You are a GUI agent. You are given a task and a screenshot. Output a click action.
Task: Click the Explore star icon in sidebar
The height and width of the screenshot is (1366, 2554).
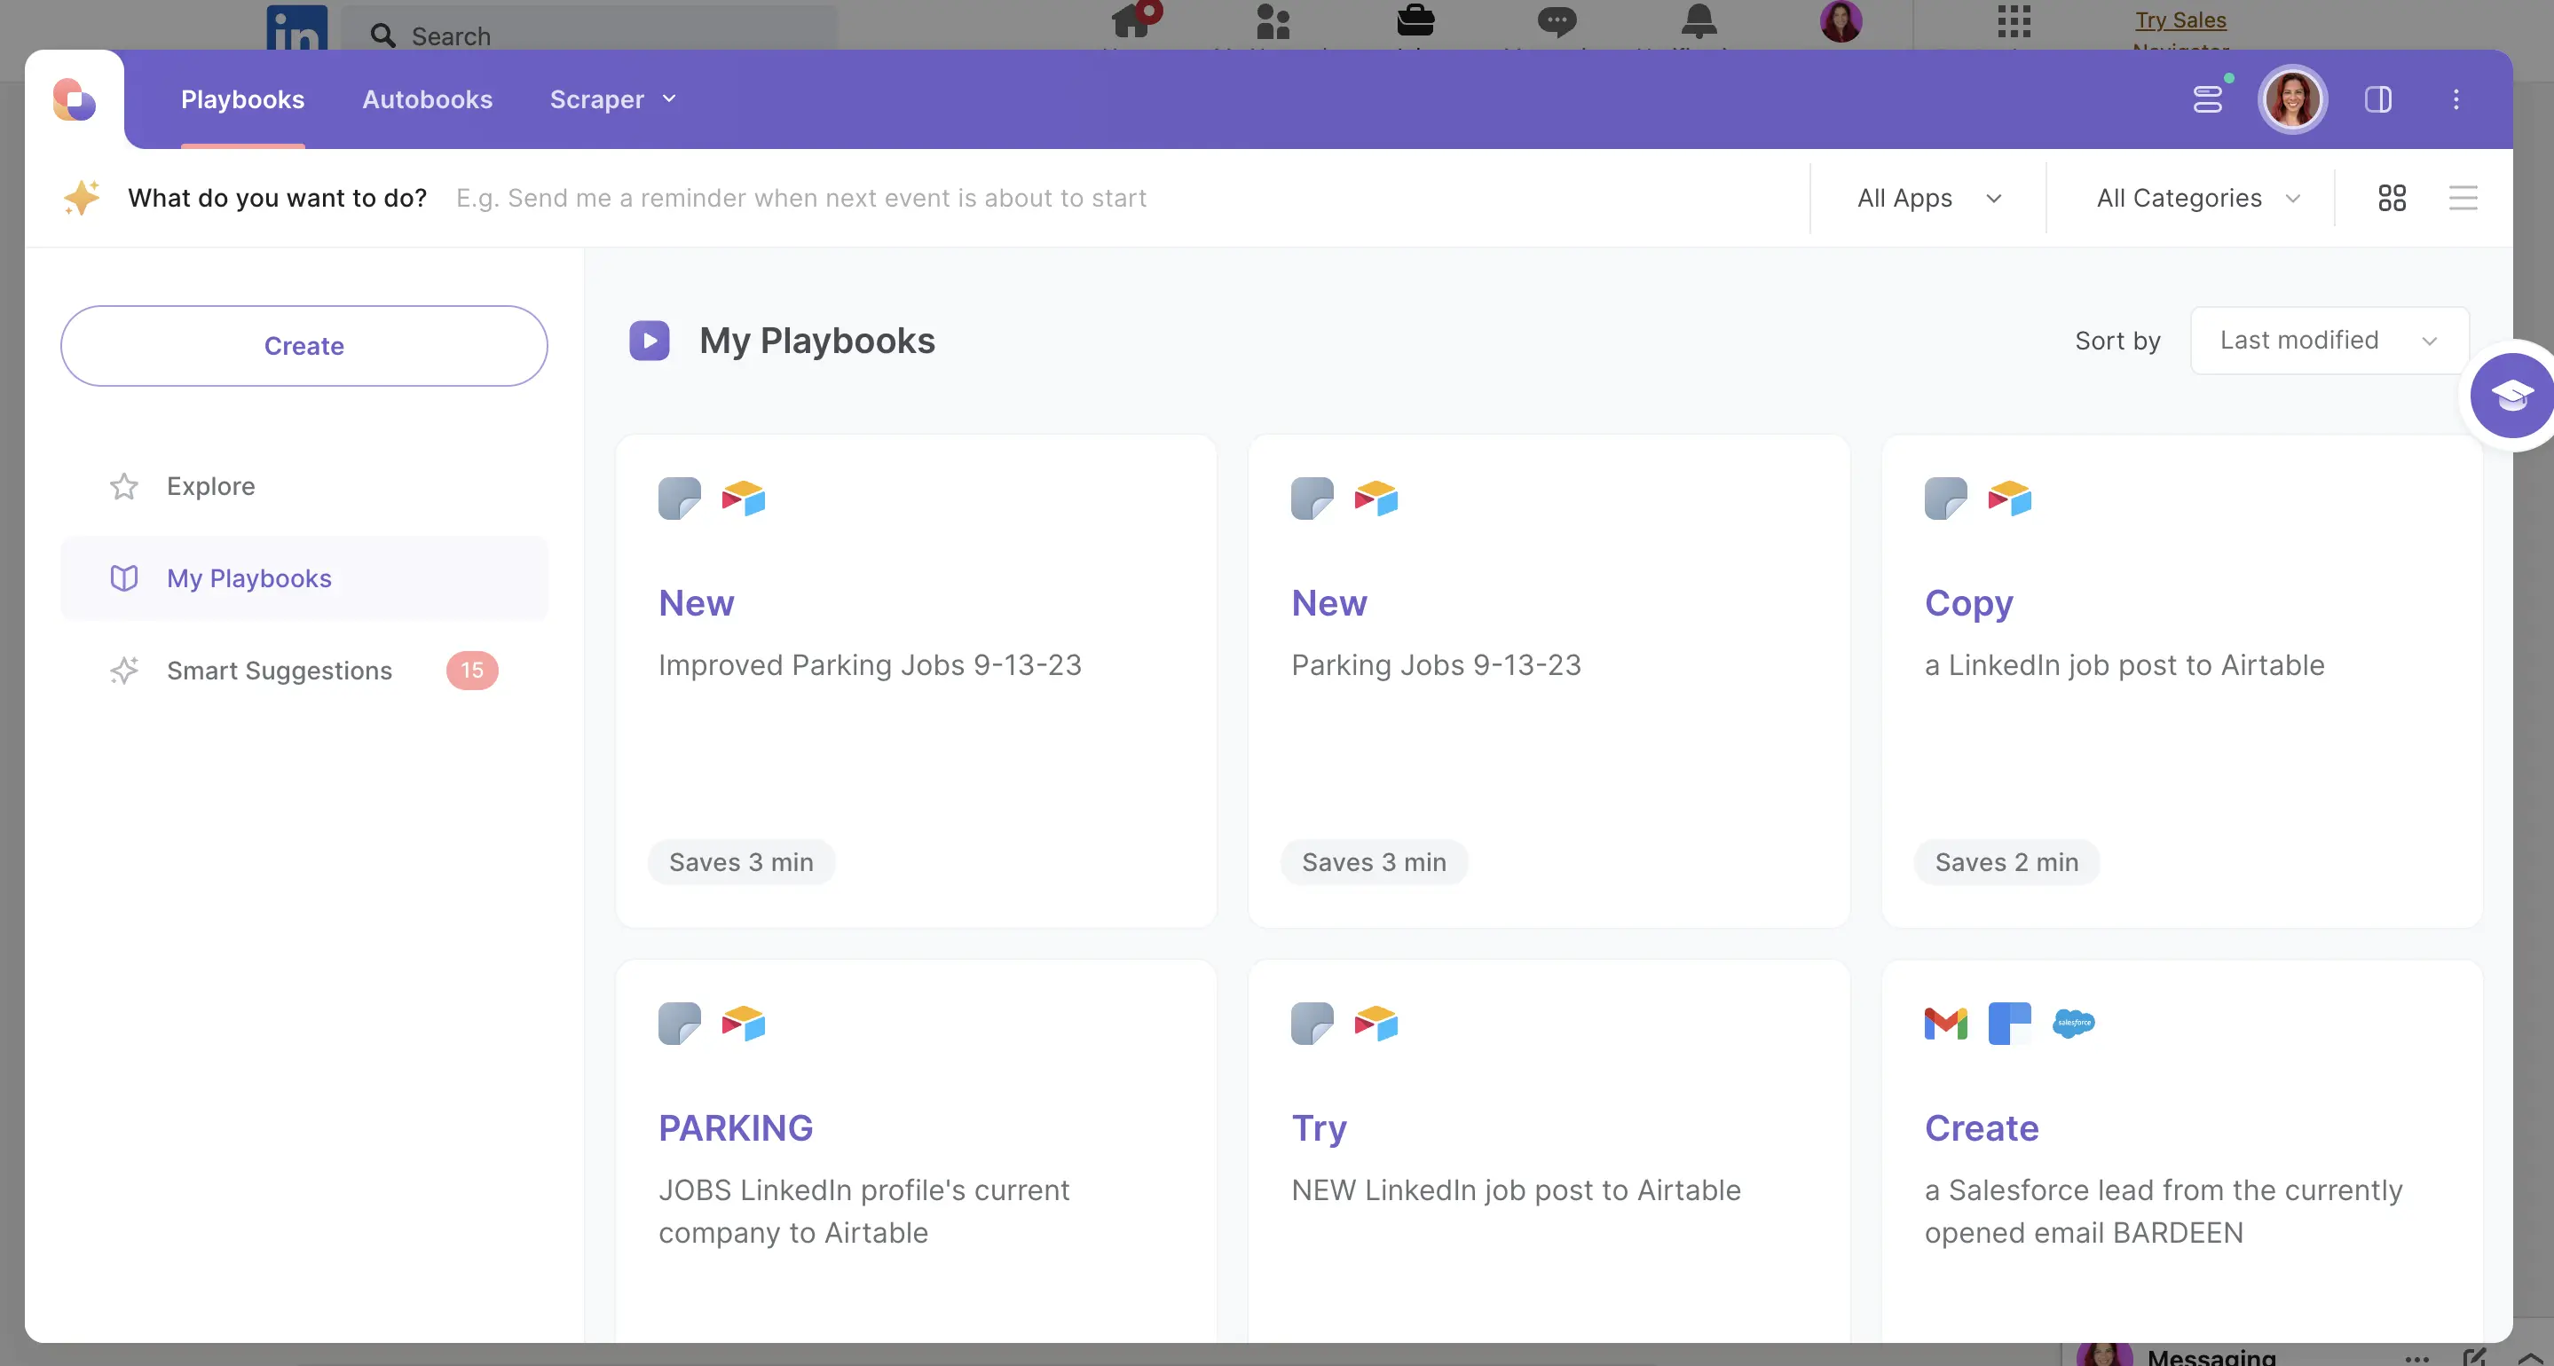coord(124,487)
